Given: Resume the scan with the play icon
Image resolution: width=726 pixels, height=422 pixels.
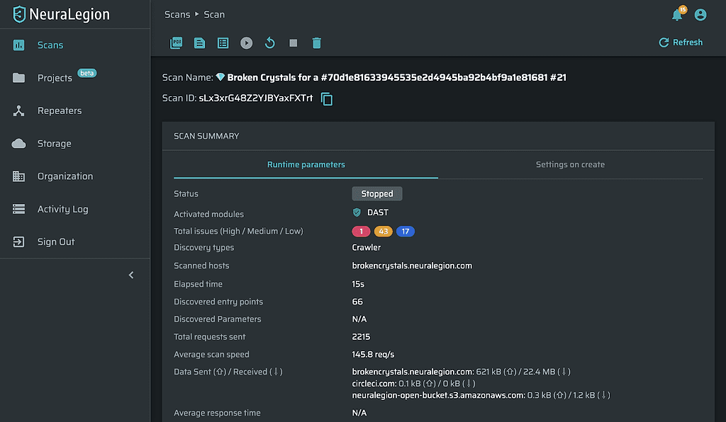Looking at the screenshot, I should pos(246,43).
